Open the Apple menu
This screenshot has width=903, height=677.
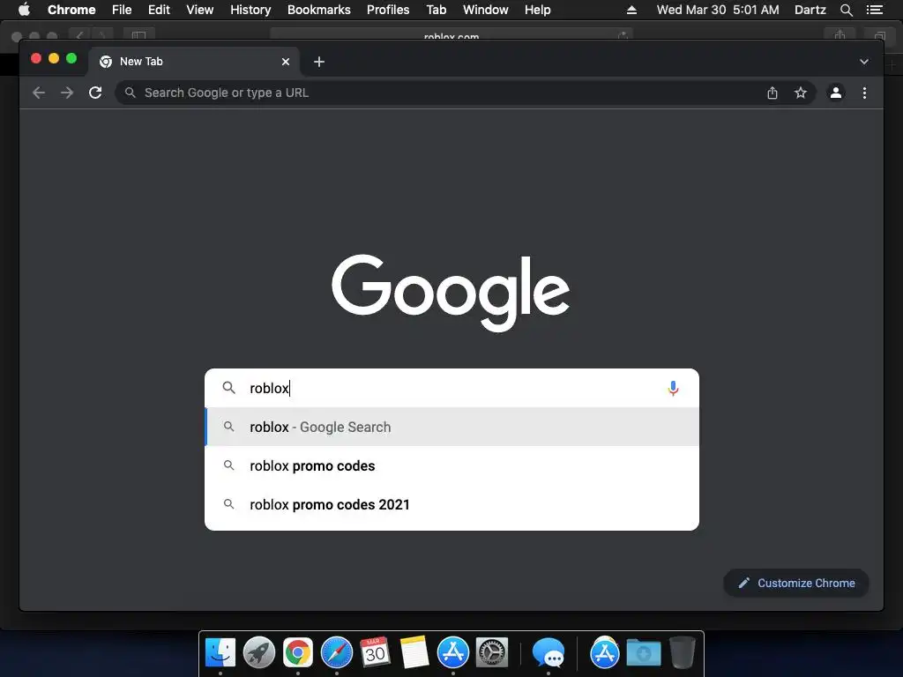point(24,9)
